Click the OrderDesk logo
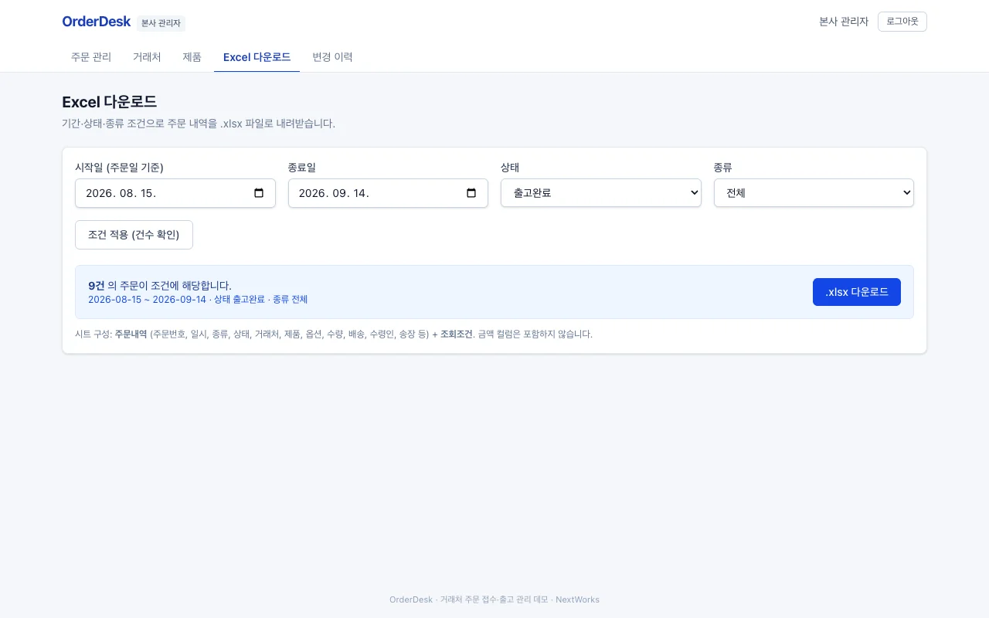 pos(97,22)
